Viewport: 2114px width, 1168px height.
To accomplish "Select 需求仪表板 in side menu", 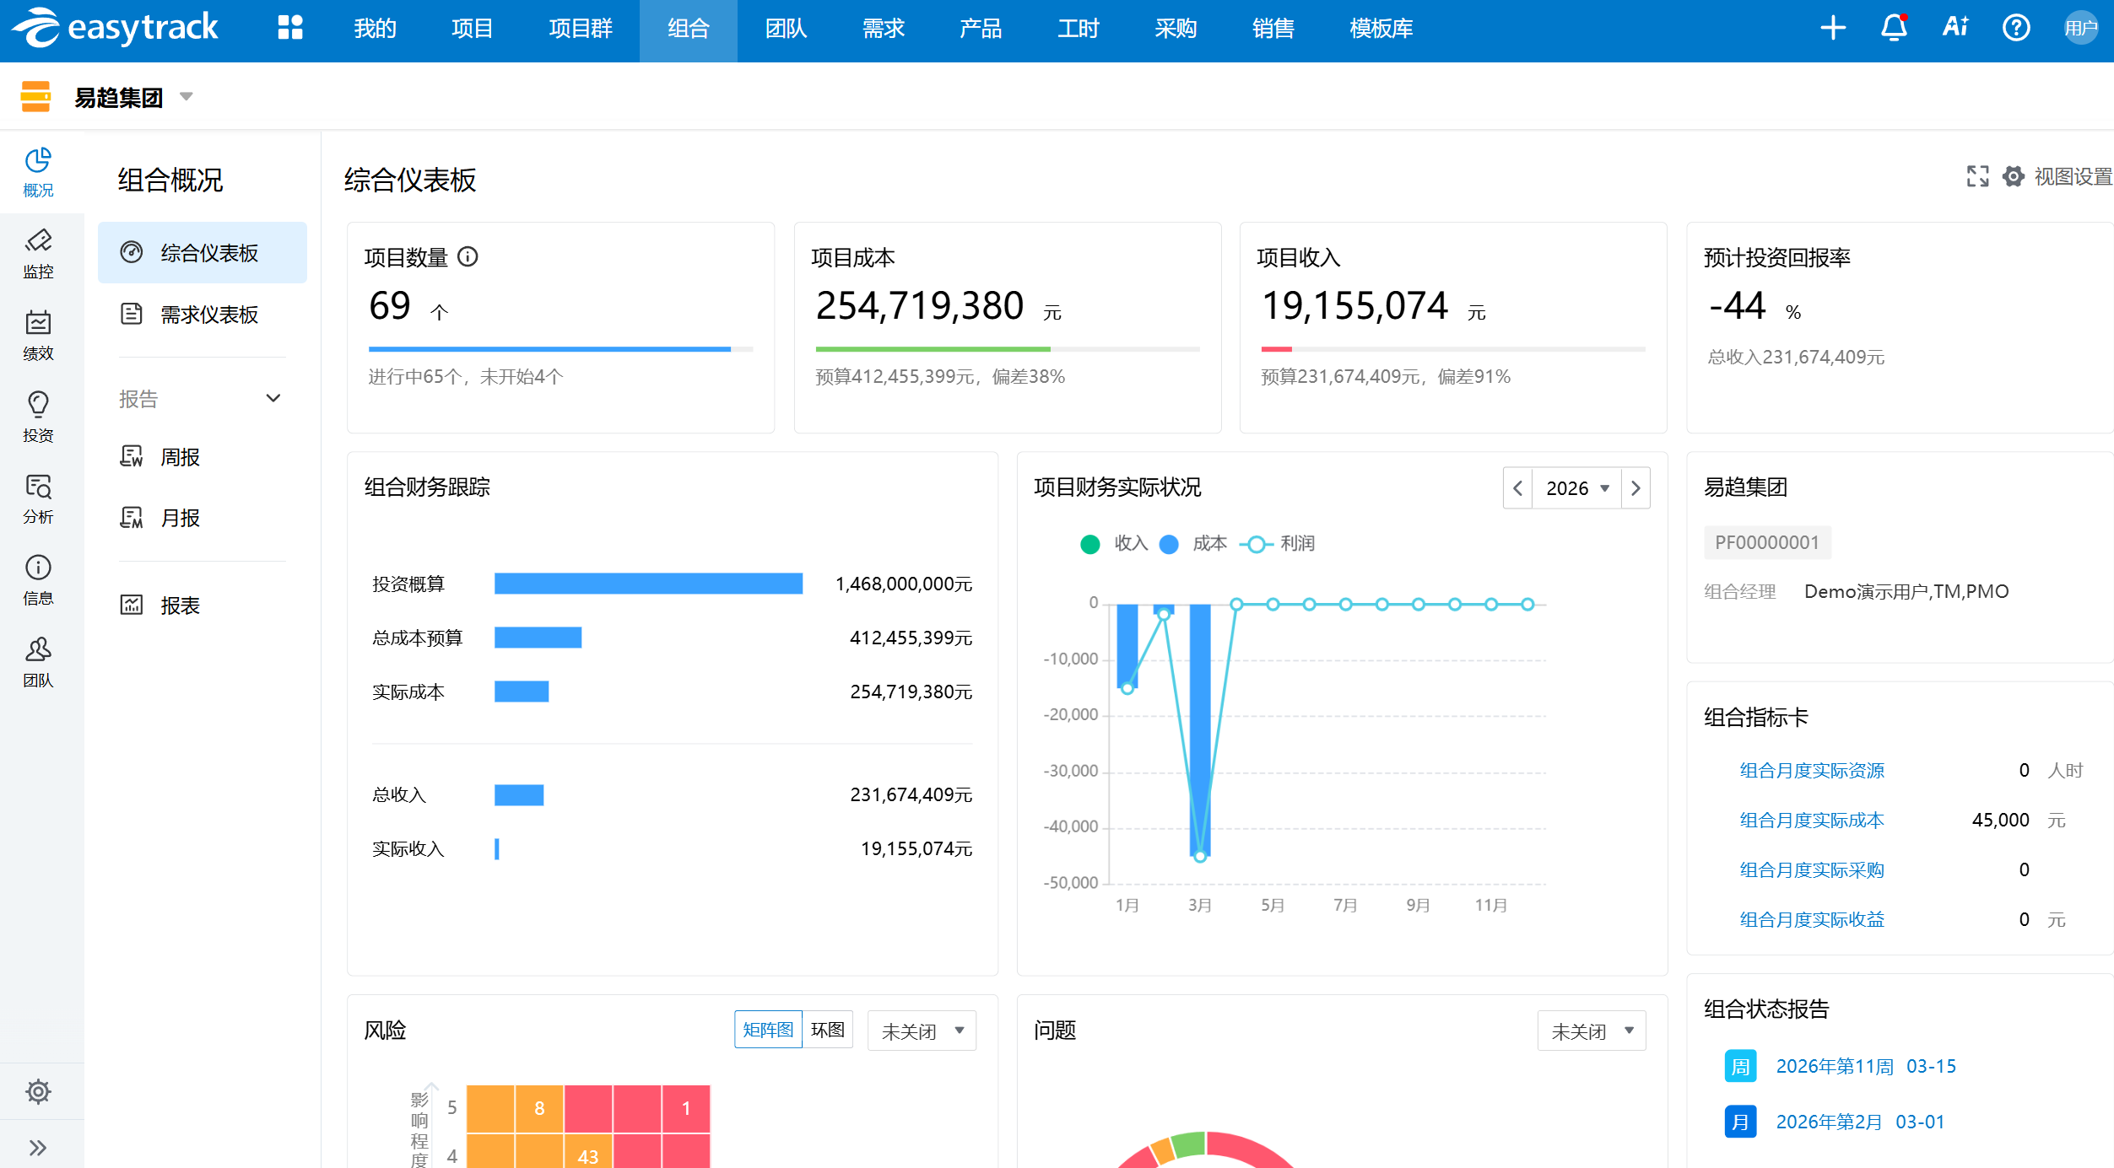I will point(208,315).
